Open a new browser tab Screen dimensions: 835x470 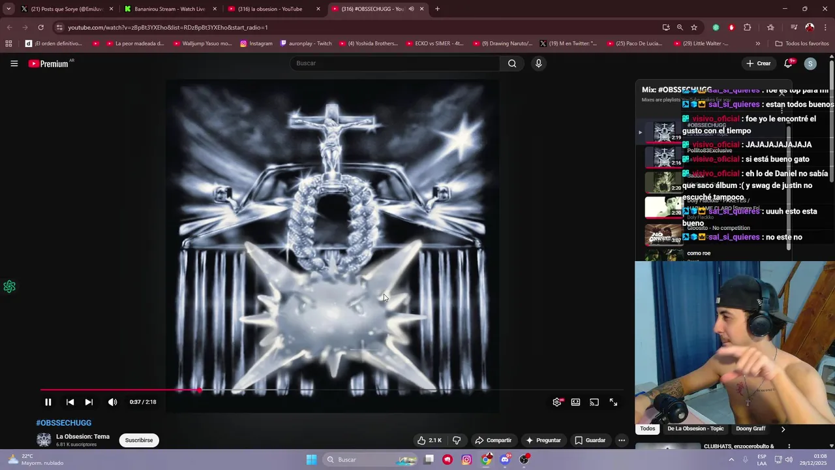tap(437, 9)
